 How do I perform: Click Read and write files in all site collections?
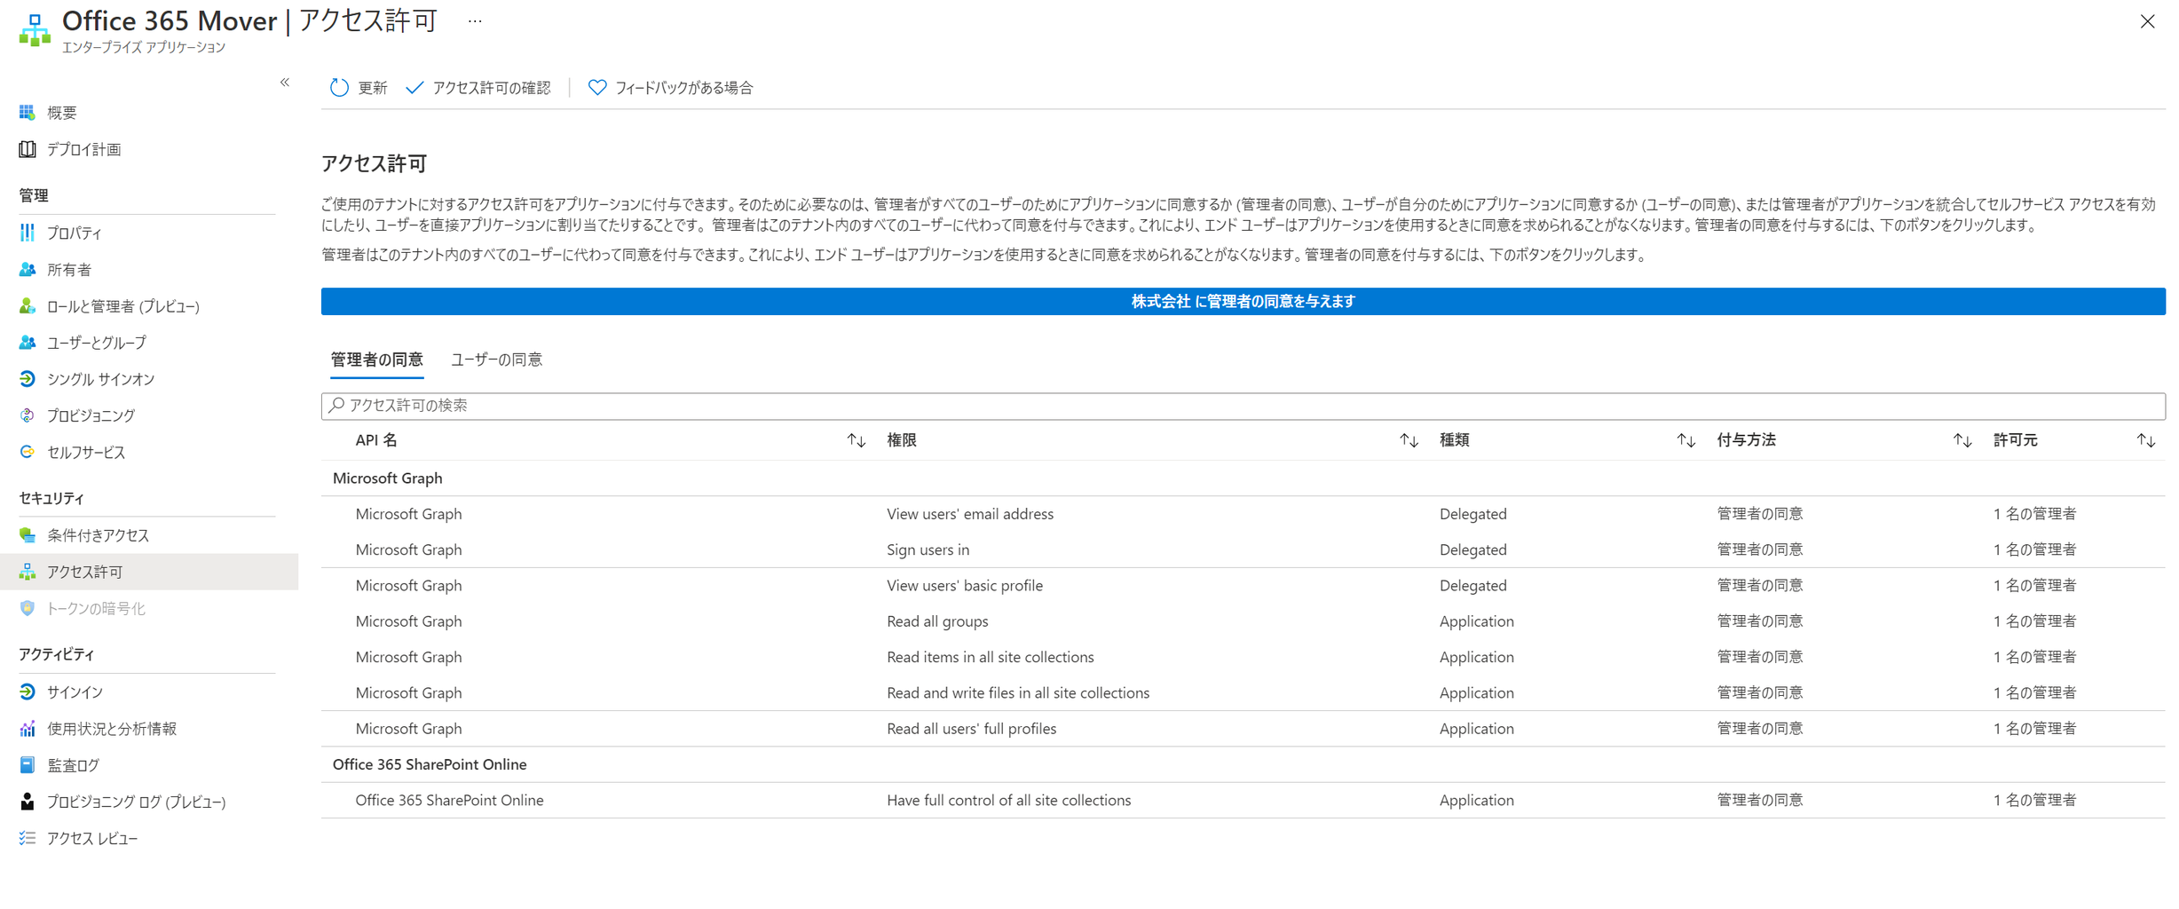(1018, 692)
